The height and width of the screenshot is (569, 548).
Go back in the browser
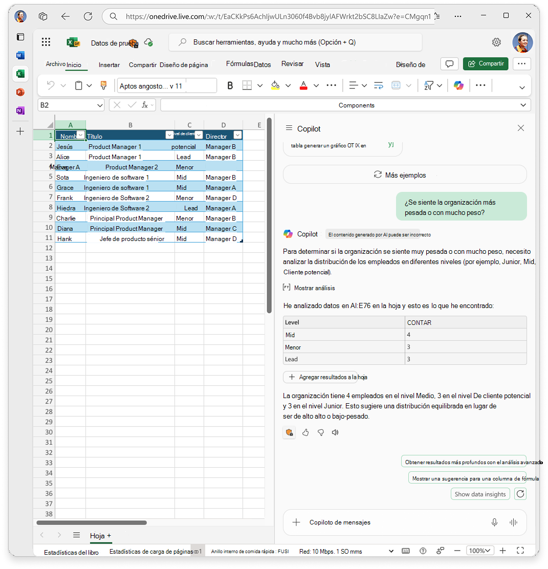pyautogui.click(x=65, y=16)
